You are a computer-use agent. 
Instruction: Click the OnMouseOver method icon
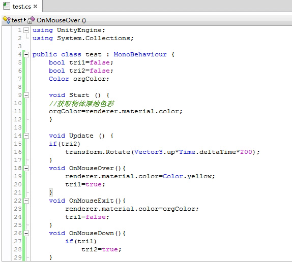click(x=31, y=20)
